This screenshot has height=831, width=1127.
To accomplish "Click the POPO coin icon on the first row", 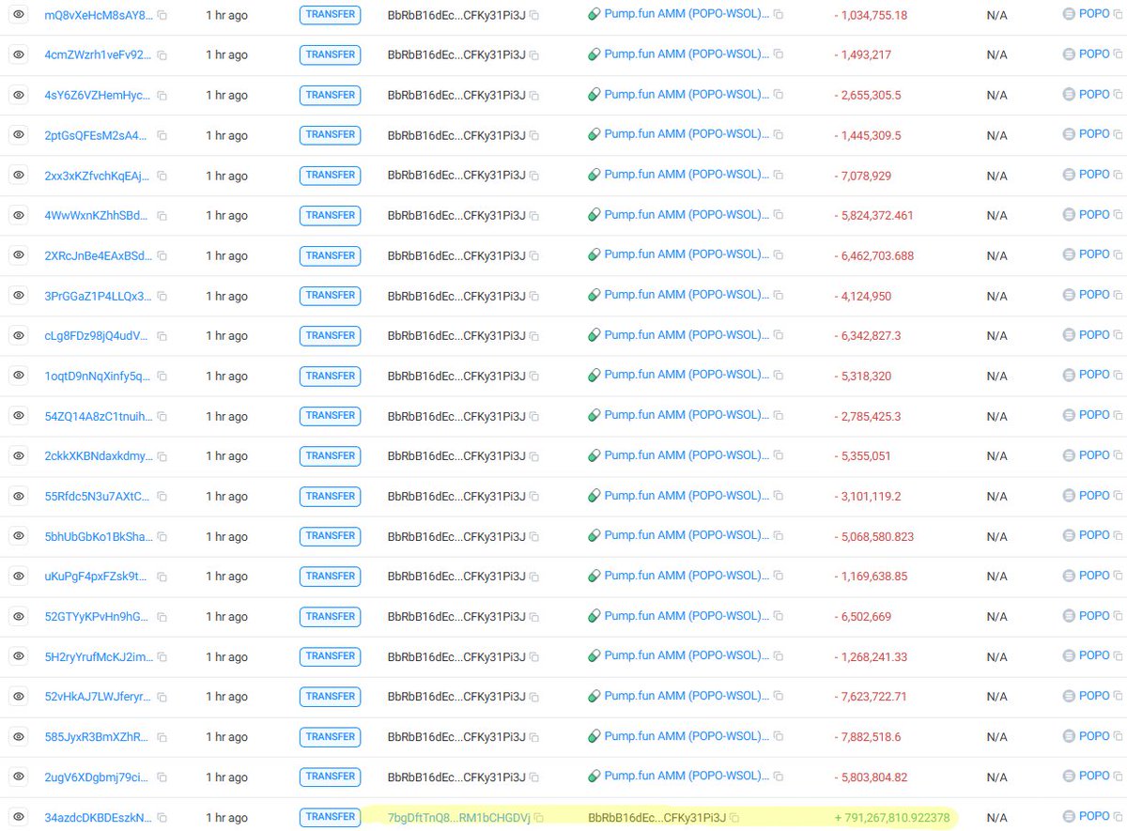I will coord(1067,14).
